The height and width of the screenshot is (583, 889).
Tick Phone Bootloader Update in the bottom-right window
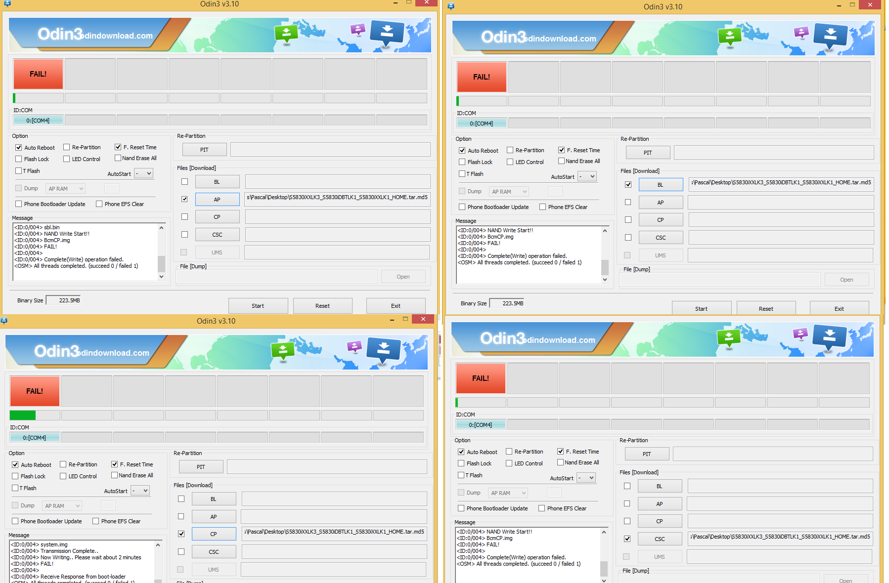(x=461, y=508)
